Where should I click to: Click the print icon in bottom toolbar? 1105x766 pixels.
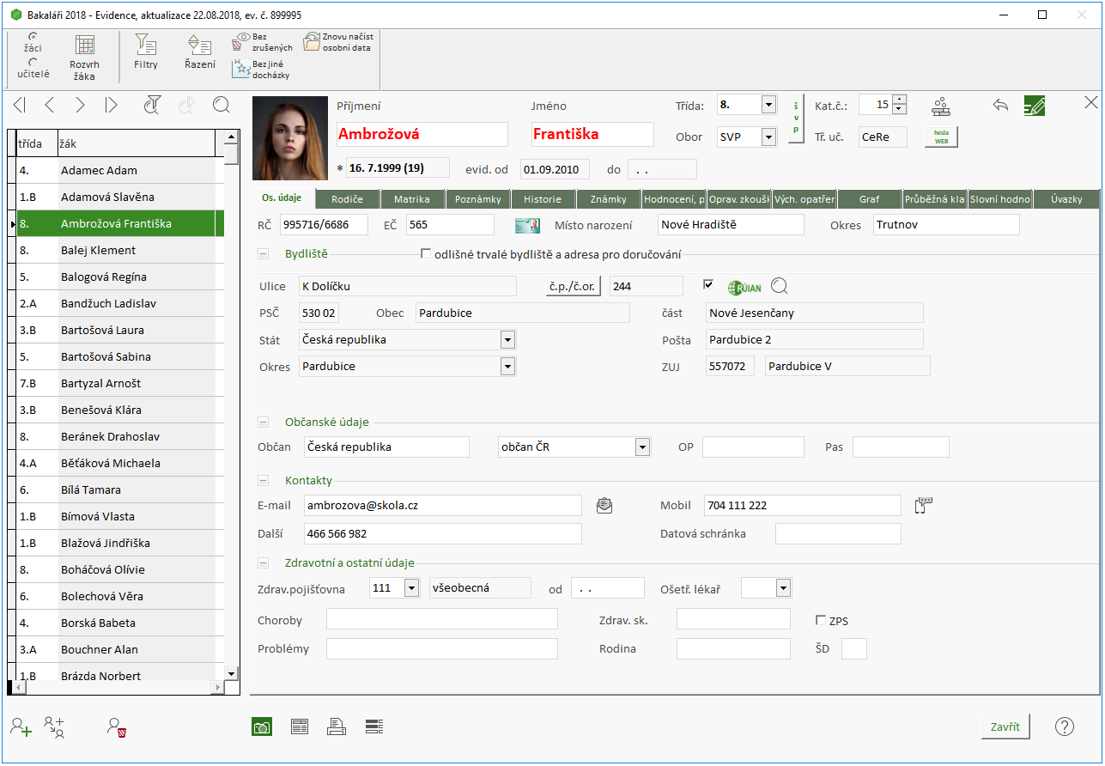pos(336,726)
